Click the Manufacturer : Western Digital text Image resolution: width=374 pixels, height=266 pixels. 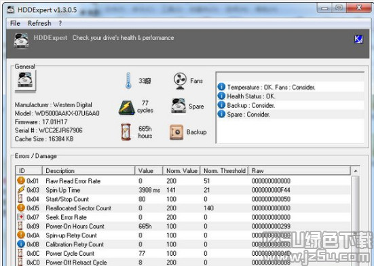point(54,104)
